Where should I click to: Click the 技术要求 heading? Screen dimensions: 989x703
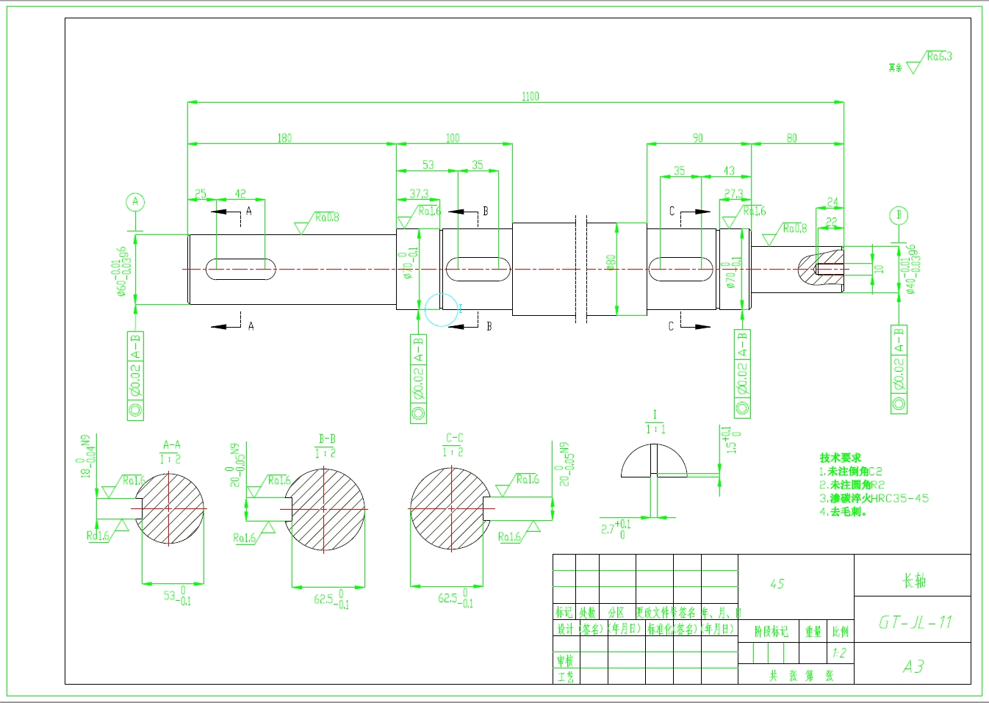point(841,458)
